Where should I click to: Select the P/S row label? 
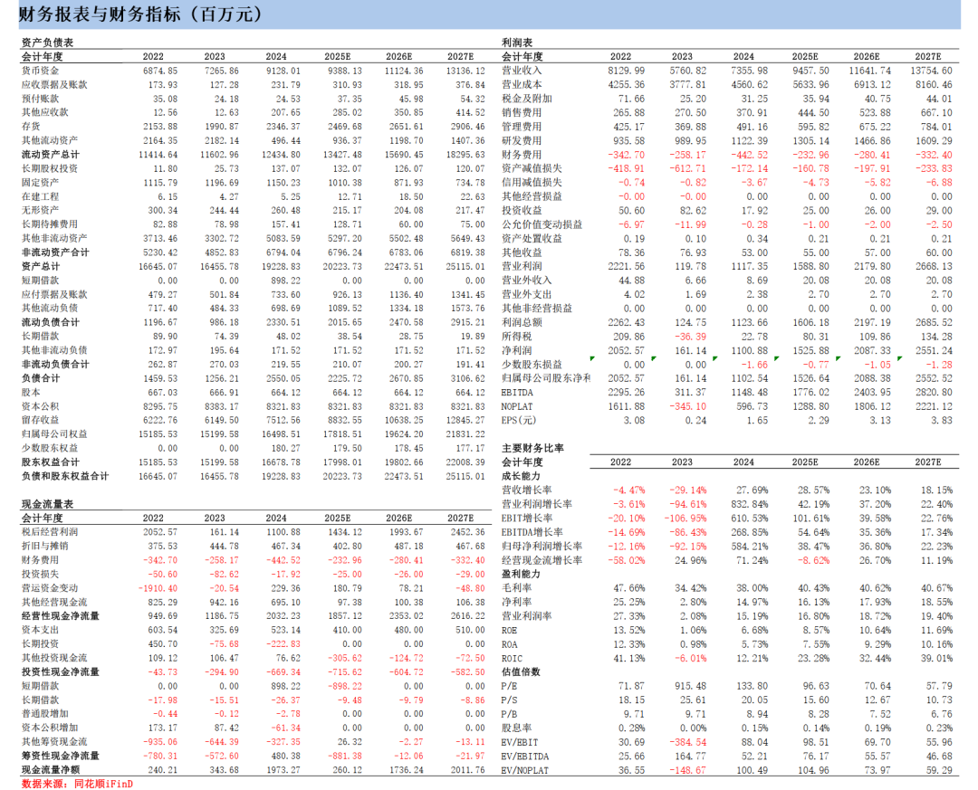pyautogui.click(x=509, y=700)
